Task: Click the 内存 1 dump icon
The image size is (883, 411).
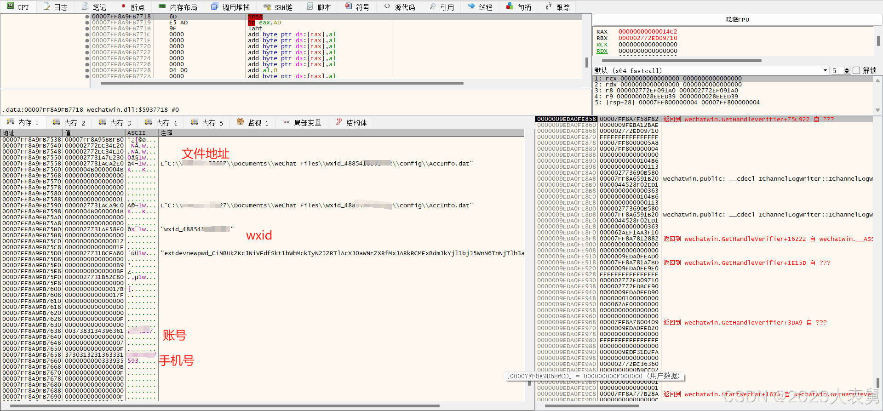Action: click(x=11, y=122)
